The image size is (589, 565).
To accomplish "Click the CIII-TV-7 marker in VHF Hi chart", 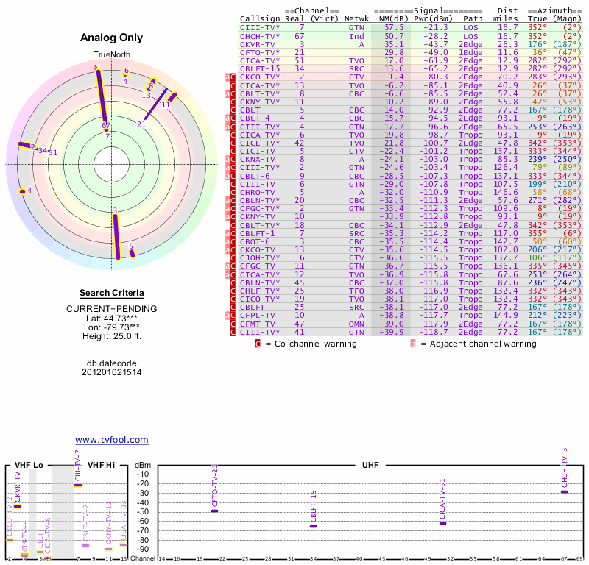I will click(x=78, y=485).
